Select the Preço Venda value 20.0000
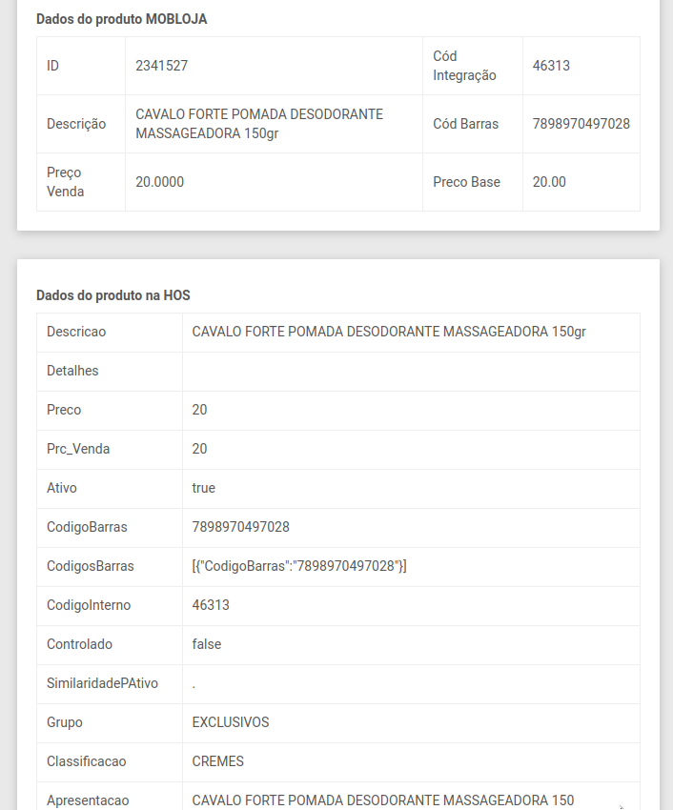The width and height of the screenshot is (673, 810). [160, 182]
